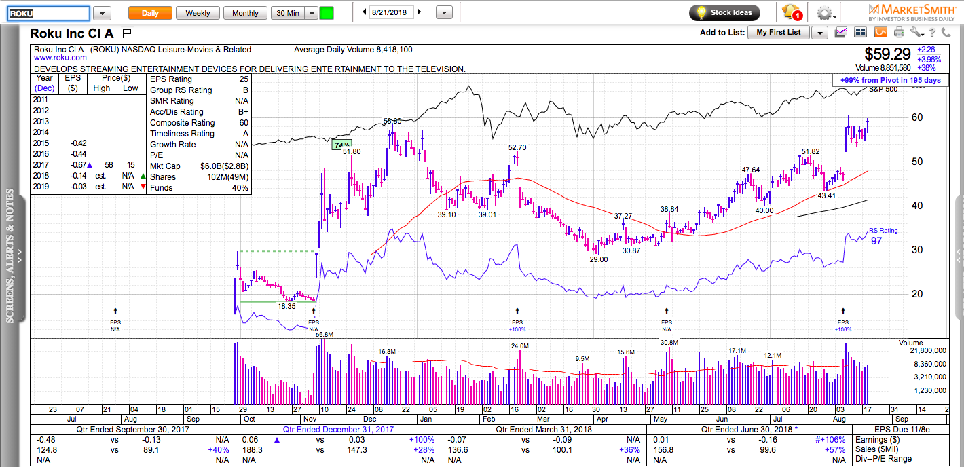Click the S&P 500 line label

[x=883, y=90]
